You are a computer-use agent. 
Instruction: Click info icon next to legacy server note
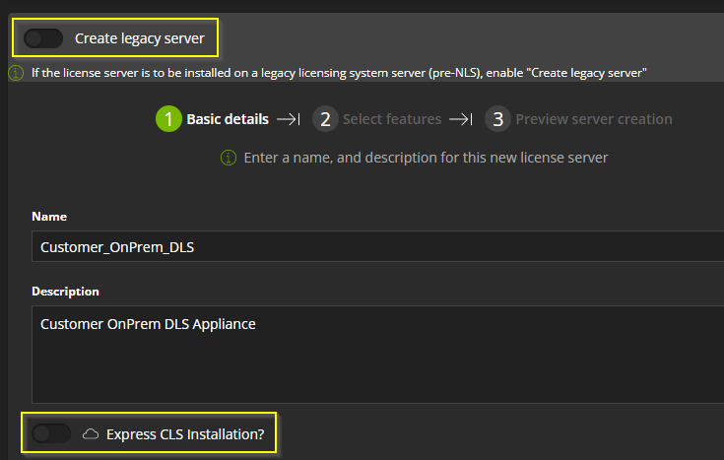pos(16,73)
